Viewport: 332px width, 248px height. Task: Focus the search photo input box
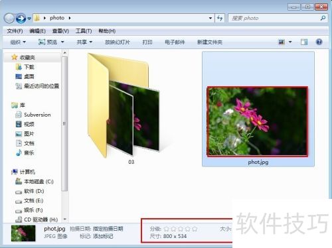pyautogui.click(x=274, y=18)
